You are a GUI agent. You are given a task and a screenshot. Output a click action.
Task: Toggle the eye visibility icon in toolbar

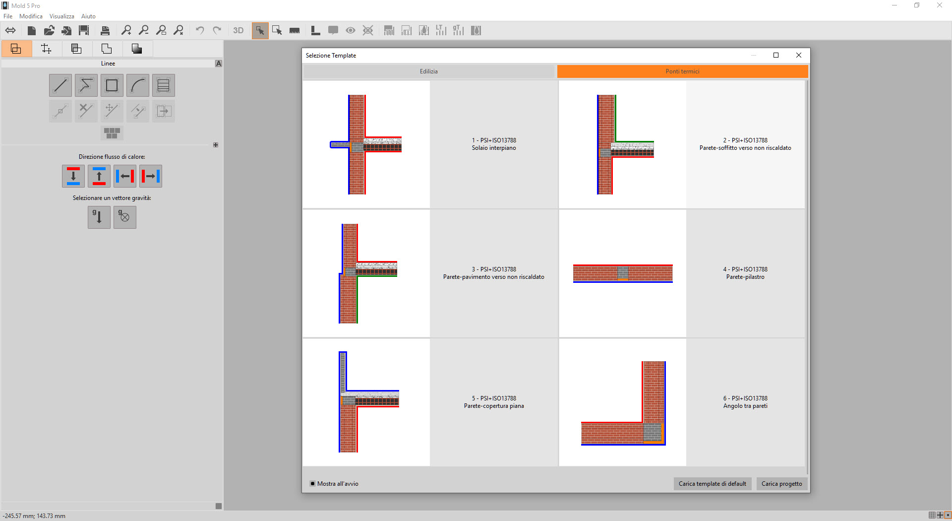pyautogui.click(x=351, y=31)
